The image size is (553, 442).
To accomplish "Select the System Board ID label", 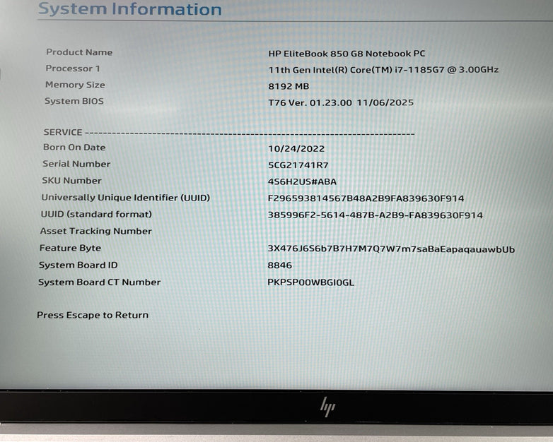I will pyautogui.click(x=78, y=265).
